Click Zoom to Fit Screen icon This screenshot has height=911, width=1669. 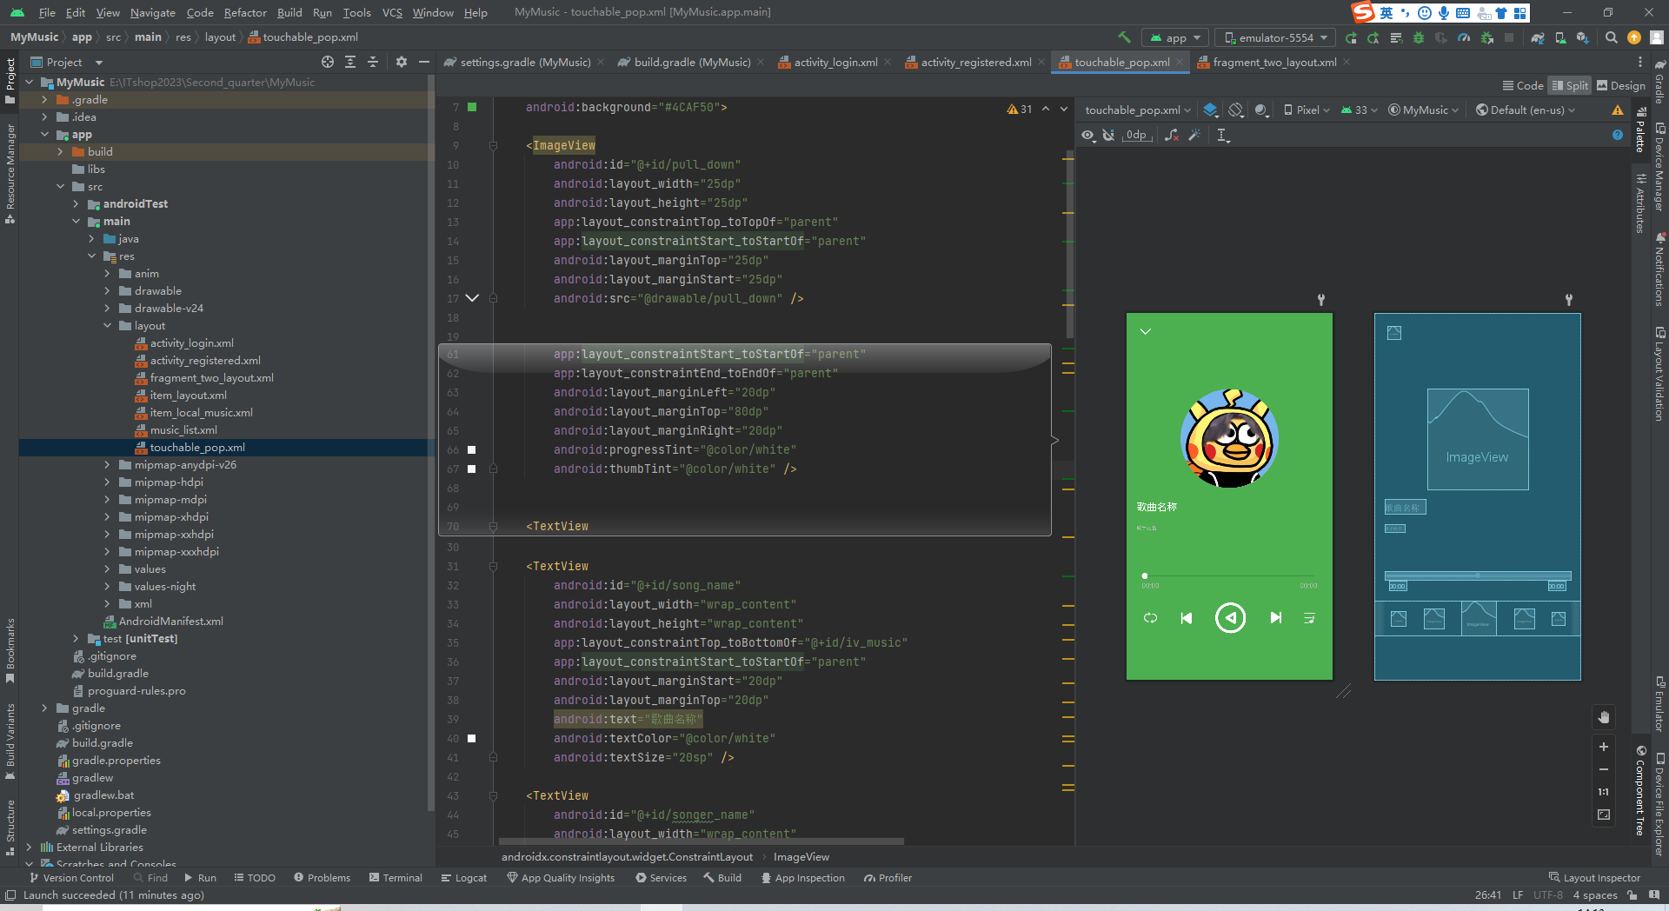coord(1604,815)
